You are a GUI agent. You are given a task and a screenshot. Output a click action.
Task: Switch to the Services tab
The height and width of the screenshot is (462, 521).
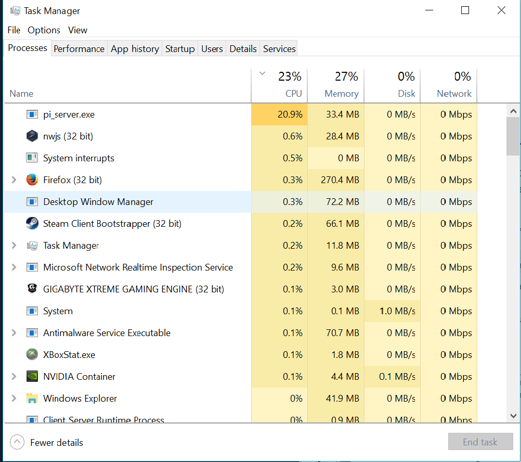[x=279, y=49]
